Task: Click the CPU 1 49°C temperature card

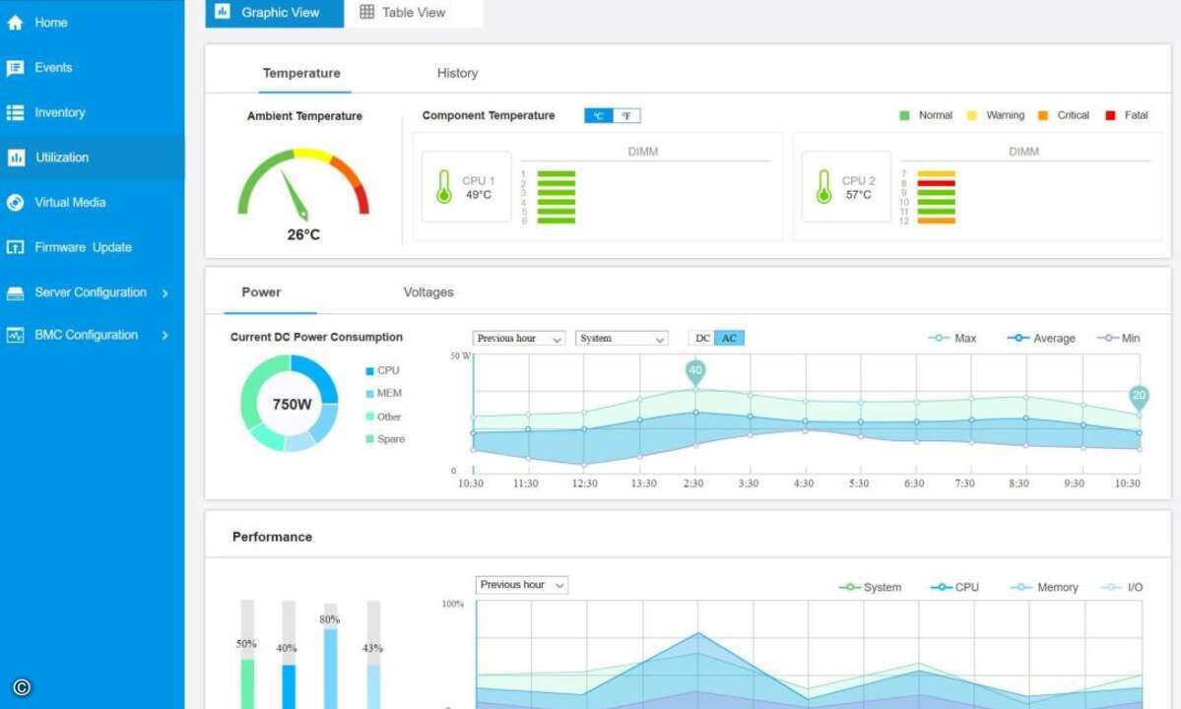Action: click(x=466, y=187)
